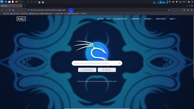Open the Google Hacking DB bookmark
The image size is (194, 109).
pyautogui.click(x=72, y=14)
